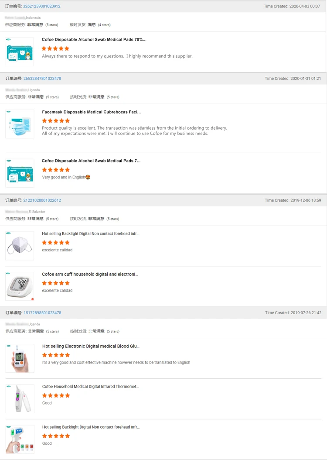Image resolution: width=327 pixels, height=460 pixels.
Task: Open Hot selling Electronic Digital medical Blood Glu title
Action: (91, 346)
